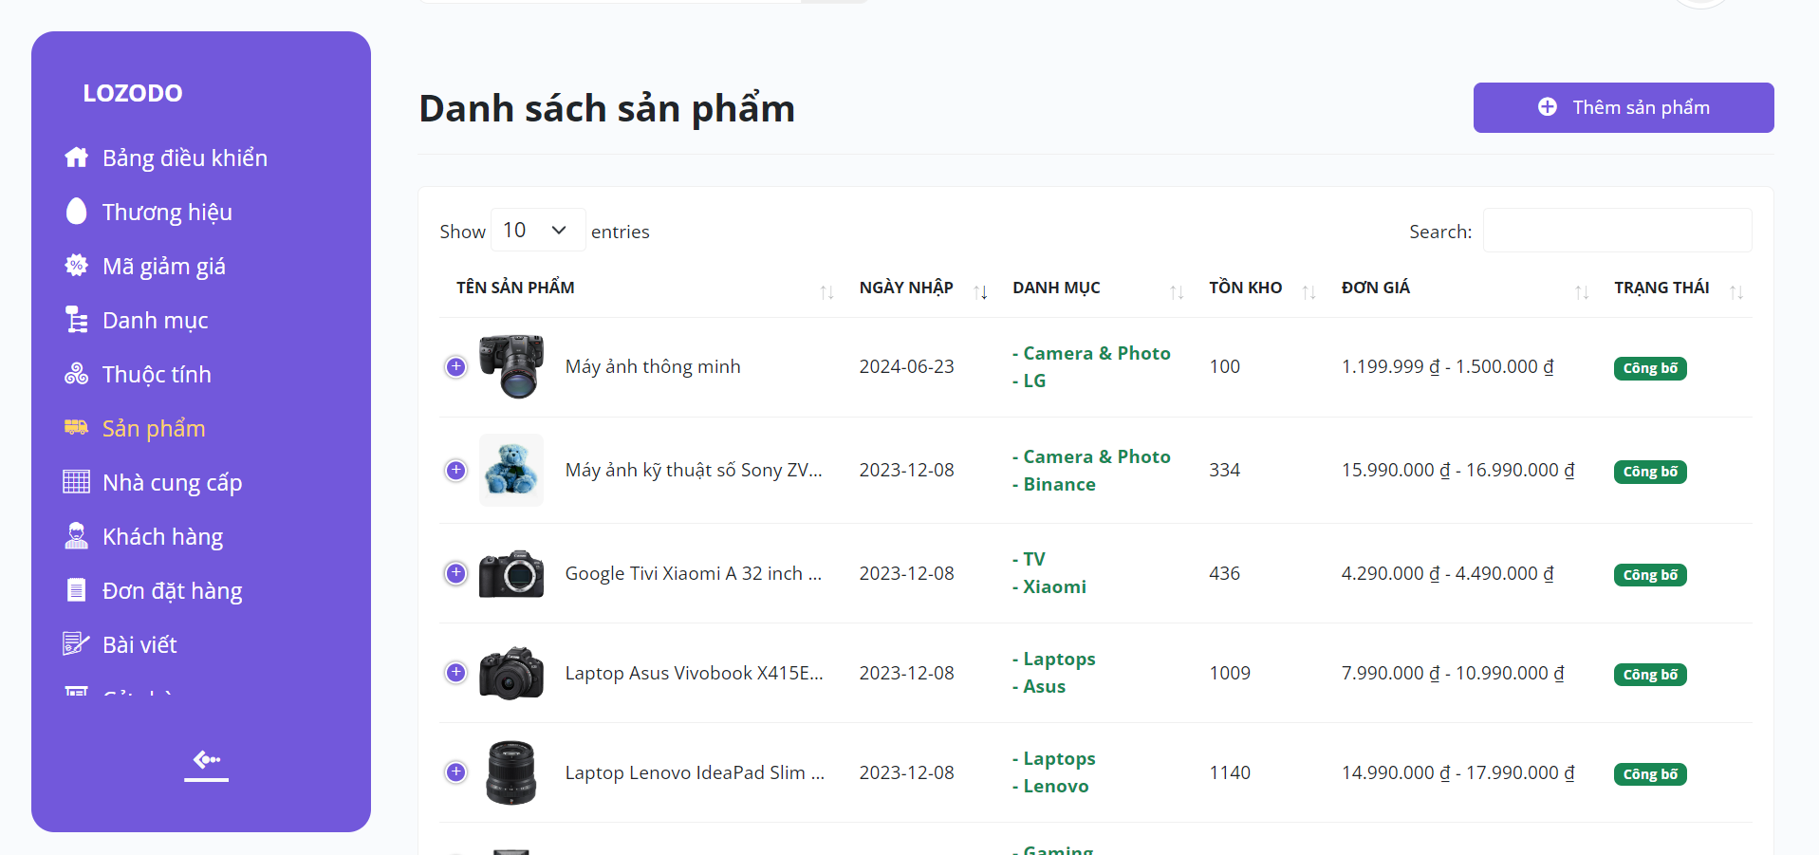Sort by Ngày nhập column
The image size is (1819, 855).
[923, 288]
